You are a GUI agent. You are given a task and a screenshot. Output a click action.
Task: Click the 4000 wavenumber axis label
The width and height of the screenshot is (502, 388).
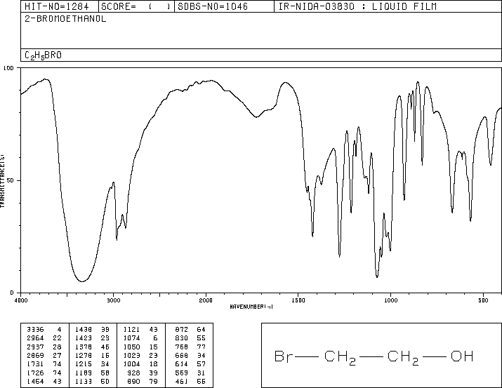coord(21,300)
